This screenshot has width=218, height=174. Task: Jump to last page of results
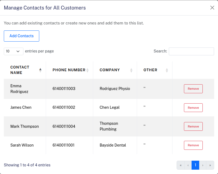pos(210,165)
